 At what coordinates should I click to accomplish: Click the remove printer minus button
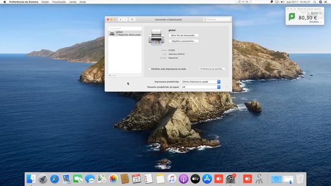click(x=114, y=75)
